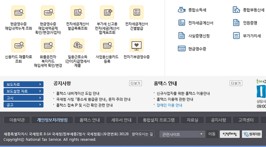
Task: Expand the 공고 menu button
Action: (x=23, y=105)
